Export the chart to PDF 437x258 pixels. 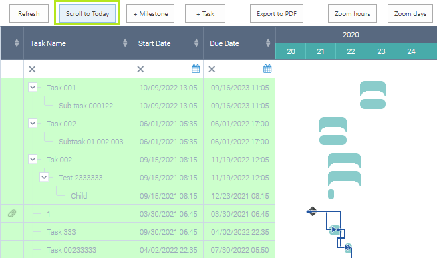coord(277,13)
